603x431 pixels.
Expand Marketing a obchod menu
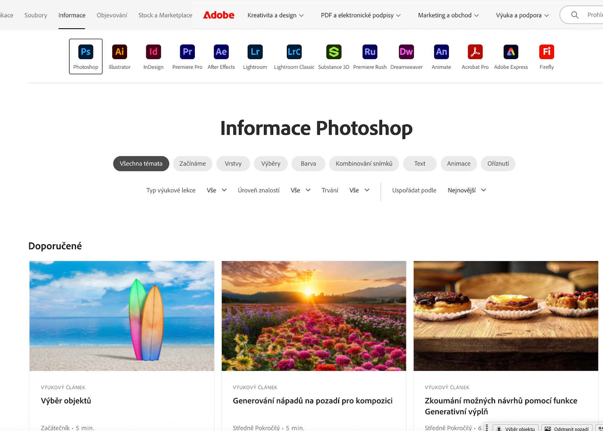448,15
